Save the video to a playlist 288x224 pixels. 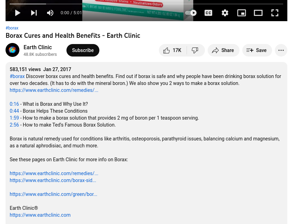point(257,50)
